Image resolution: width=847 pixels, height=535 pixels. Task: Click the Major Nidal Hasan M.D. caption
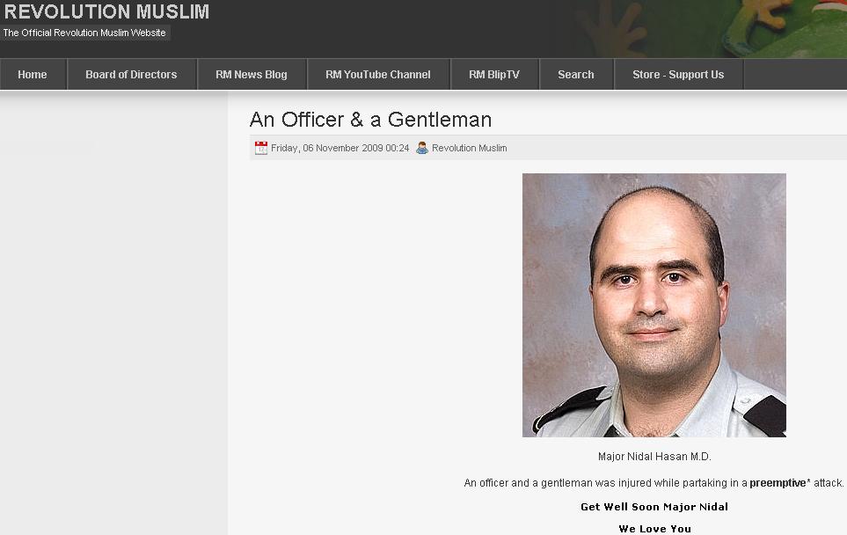pos(654,457)
